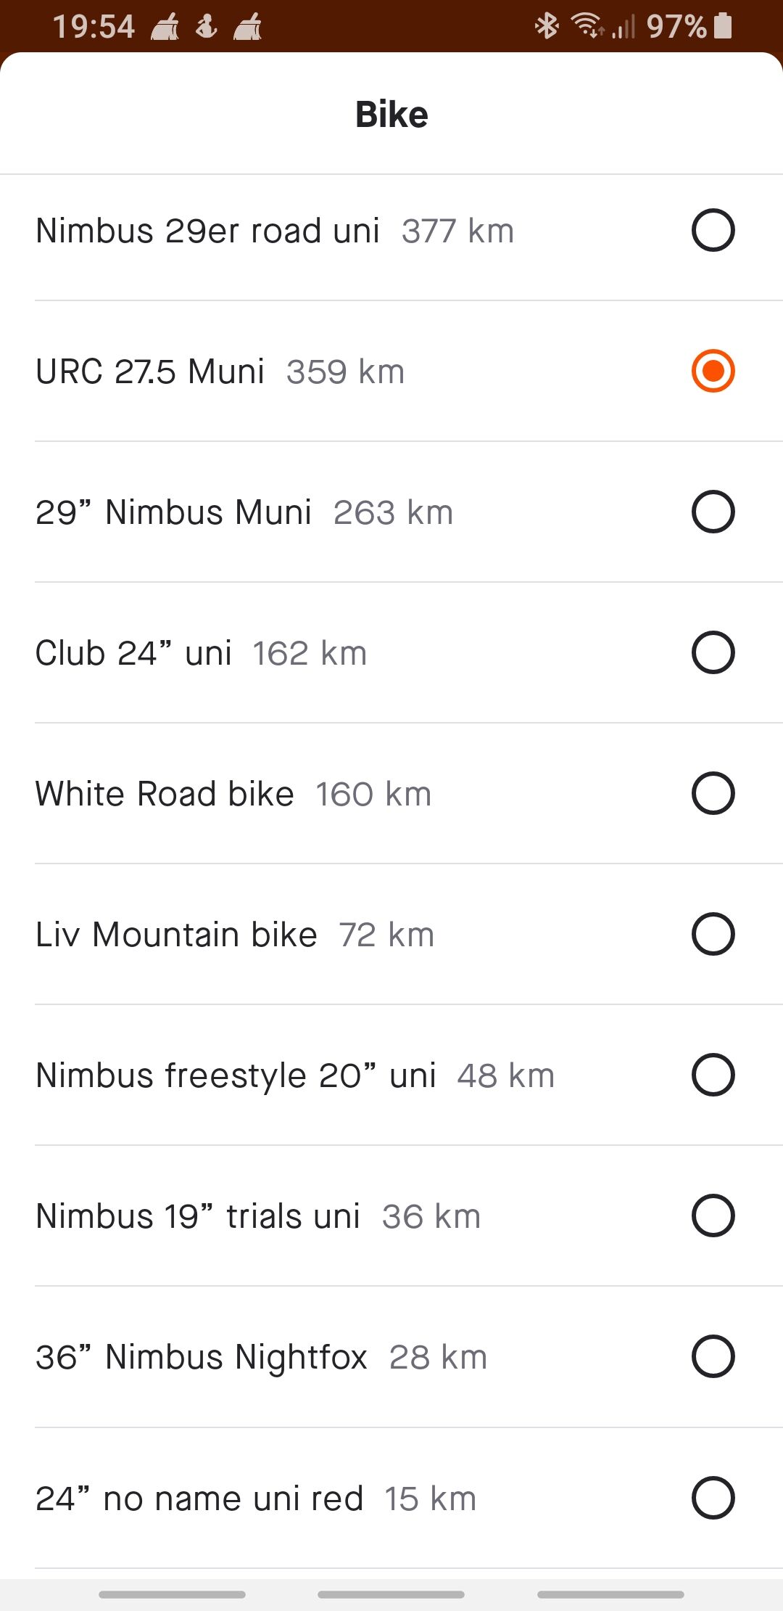Choose the 24” no name uni red radio button

pos(713,1497)
